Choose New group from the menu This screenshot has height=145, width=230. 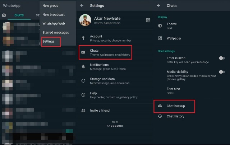(50, 6)
